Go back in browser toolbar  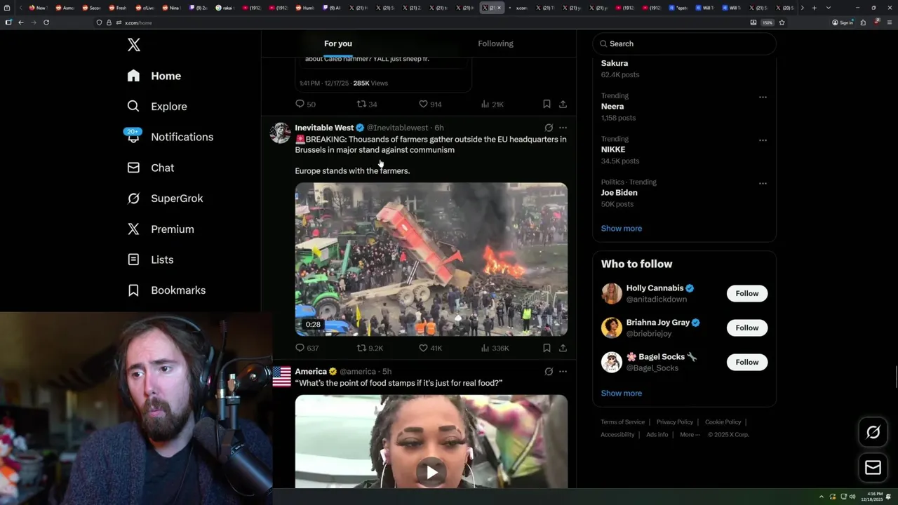pos(21,22)
